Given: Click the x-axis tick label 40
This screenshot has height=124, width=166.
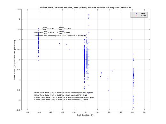Looking at the screenshot, I should pyautogui.click(x=132, y=112).
